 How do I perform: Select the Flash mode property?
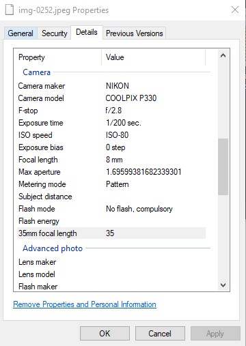tap(37, 209)
